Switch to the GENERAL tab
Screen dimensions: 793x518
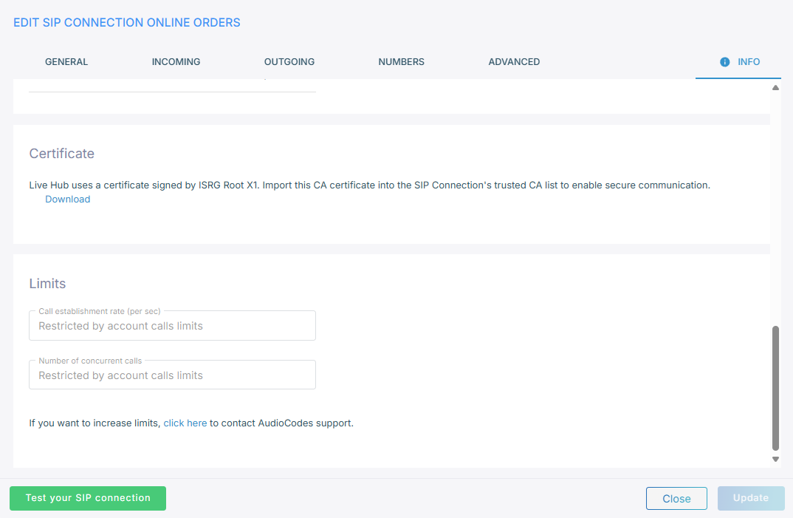[x=66, y=62]
